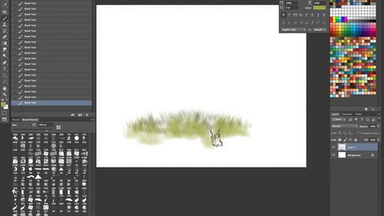The image size is (384, 216).
Task: Create new snapshot in History panel
Action: point(80,115)
